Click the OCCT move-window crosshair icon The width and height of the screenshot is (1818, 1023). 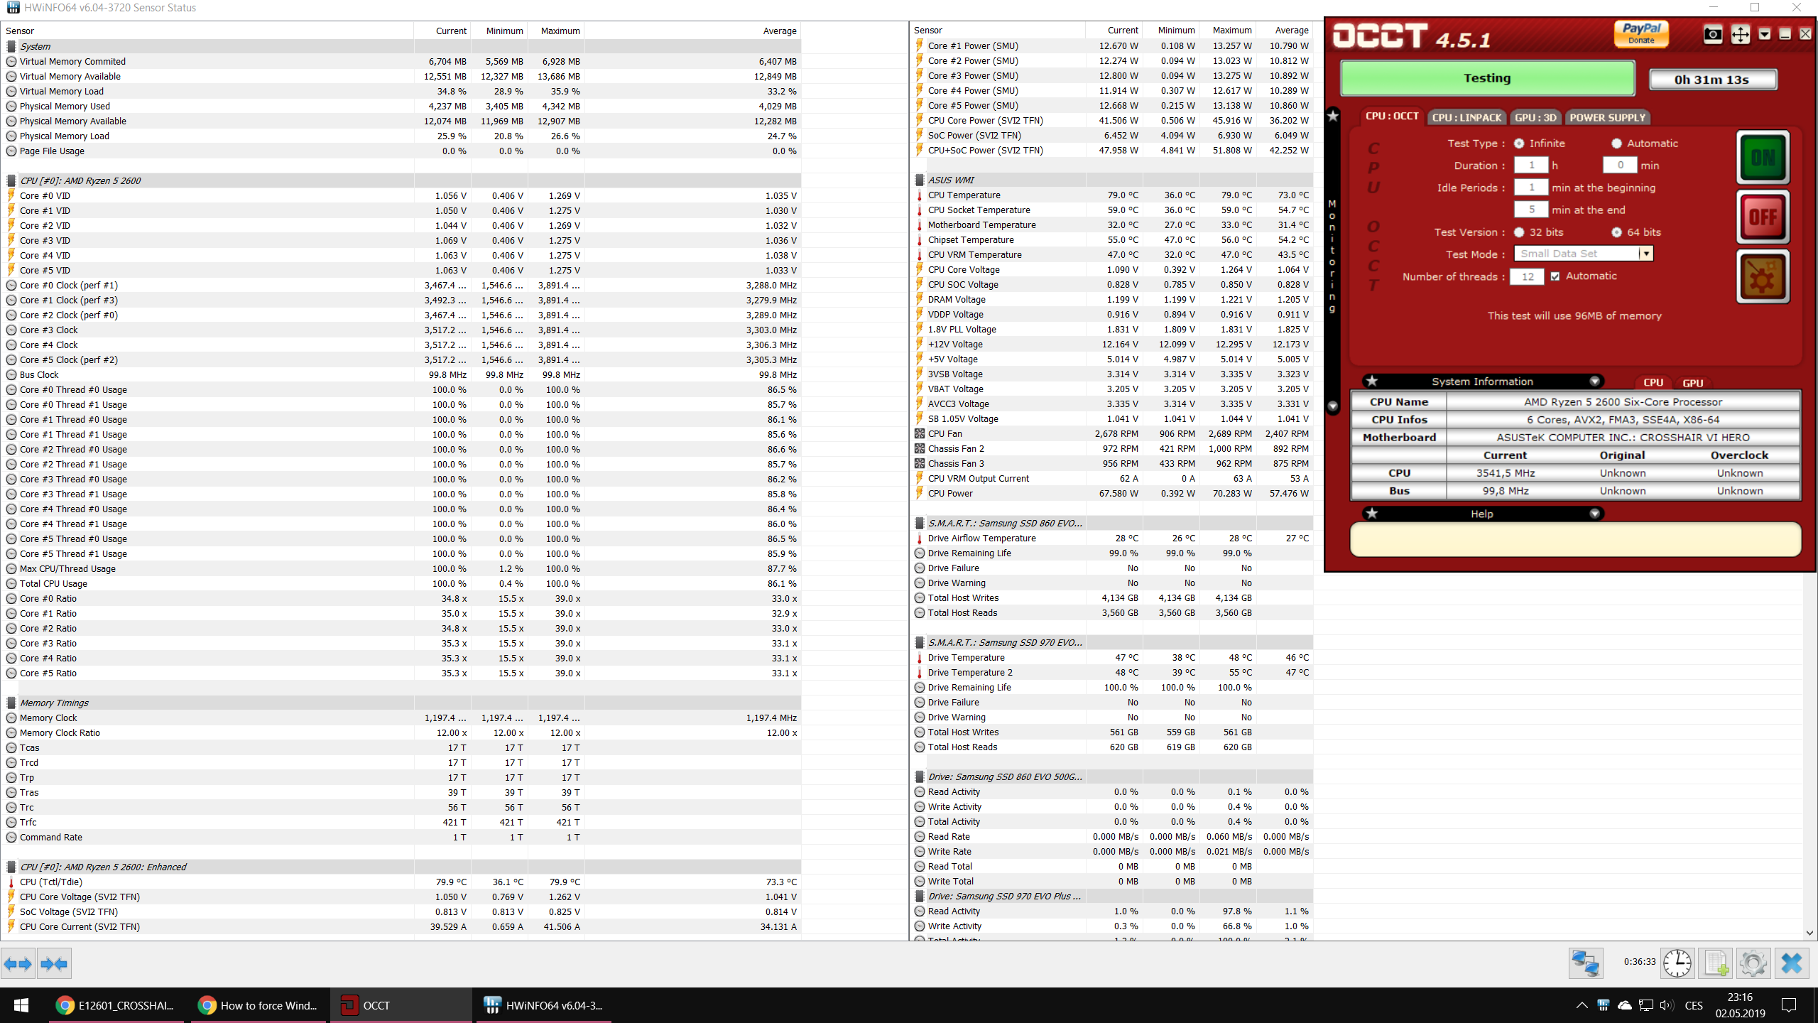coord(1740,34)
